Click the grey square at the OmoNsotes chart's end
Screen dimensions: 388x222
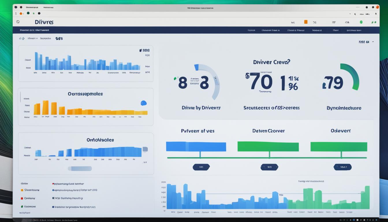coord(145,149)
